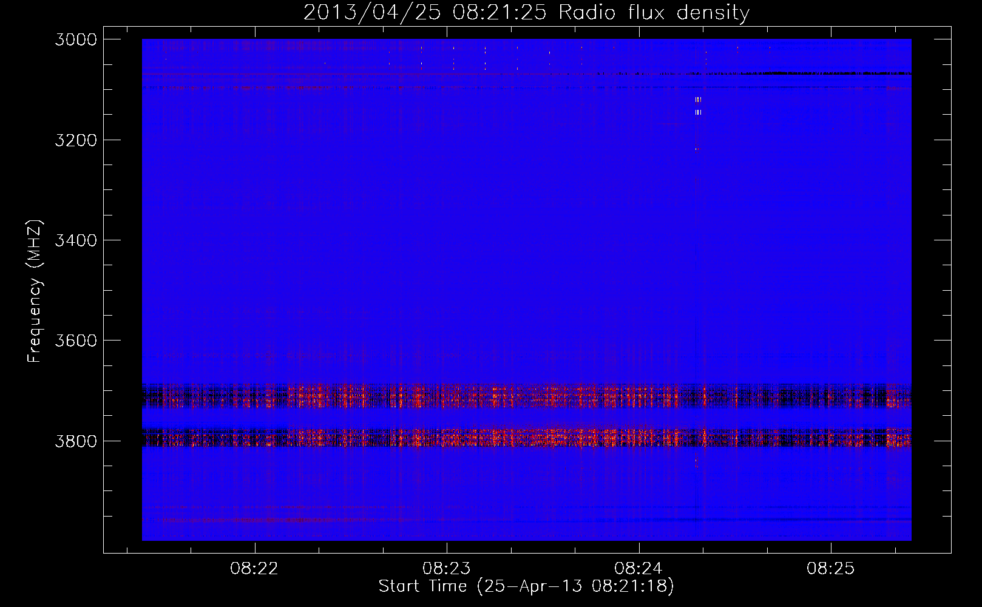The height and width of the screenshot is (607, 982).
Task: Click the "Start Time (25-Apr-13 08:21:18)" label
Action: [526, 586]
